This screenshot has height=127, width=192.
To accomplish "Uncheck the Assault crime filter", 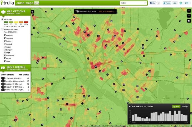I will 5,44.
